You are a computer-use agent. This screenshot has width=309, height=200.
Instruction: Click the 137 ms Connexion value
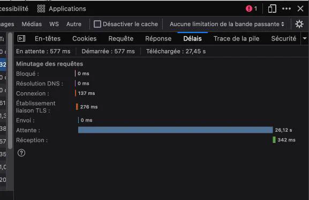(86, 93)
